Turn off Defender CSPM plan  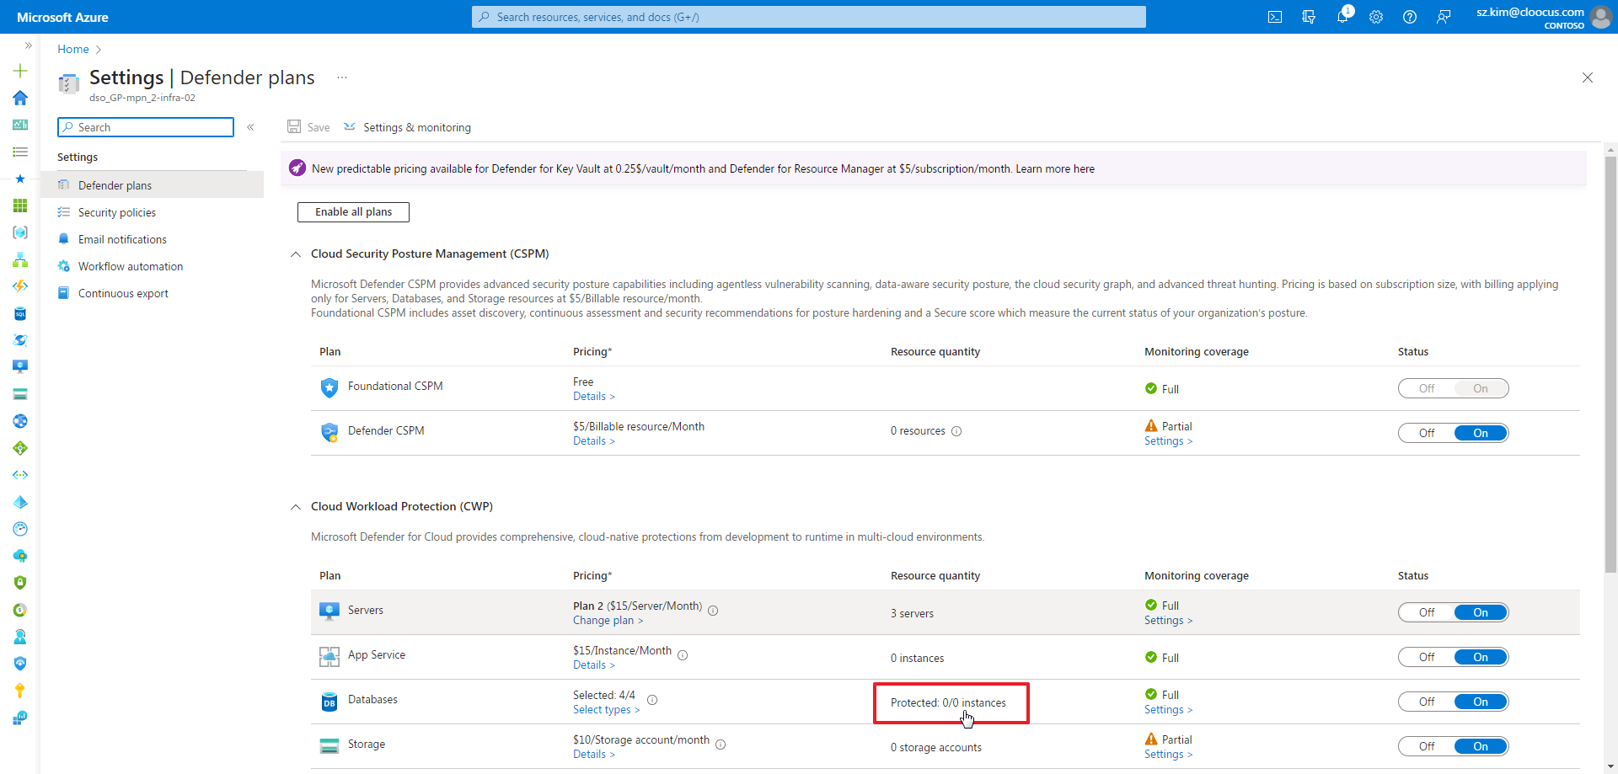(x=1426, y=433)
